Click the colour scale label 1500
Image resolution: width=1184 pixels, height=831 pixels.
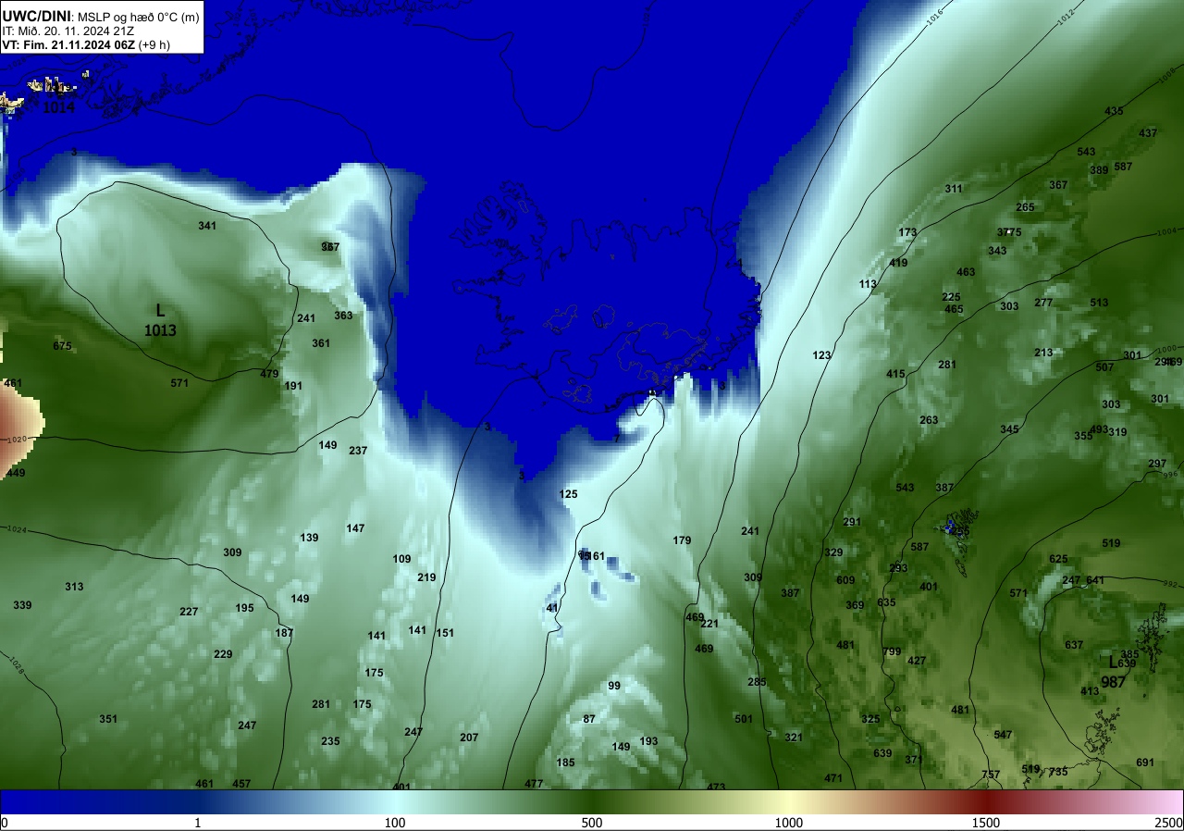click(x=986, y=823)
